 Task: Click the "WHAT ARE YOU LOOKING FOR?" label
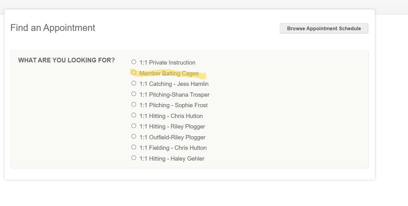click(x=66, y=60)
